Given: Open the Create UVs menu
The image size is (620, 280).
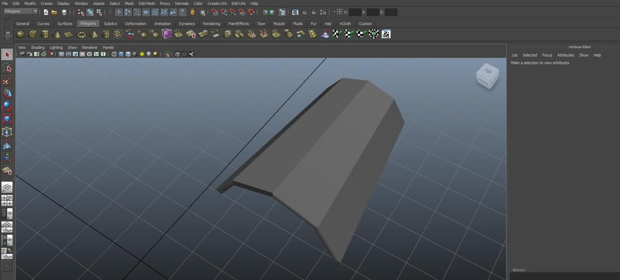Looking at the screenshot, I should [x=217, y=3].
